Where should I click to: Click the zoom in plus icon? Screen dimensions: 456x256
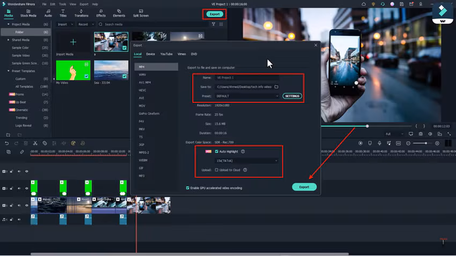tap(437, 144)
